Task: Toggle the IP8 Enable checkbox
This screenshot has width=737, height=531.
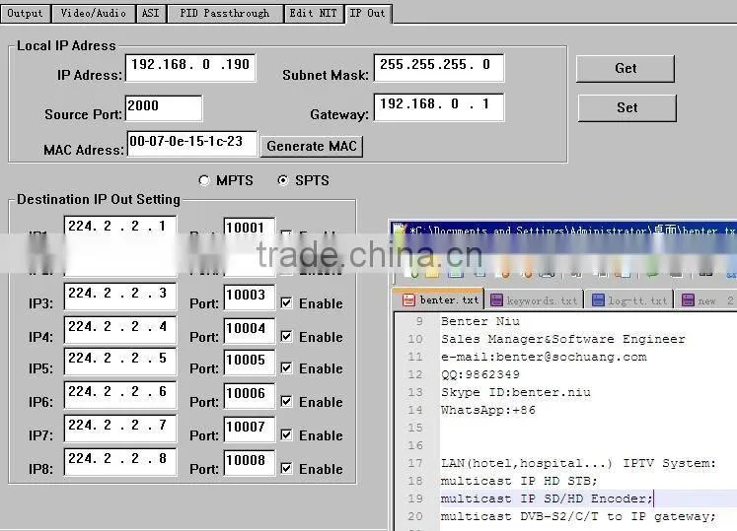Action: (x=286, y=468)
